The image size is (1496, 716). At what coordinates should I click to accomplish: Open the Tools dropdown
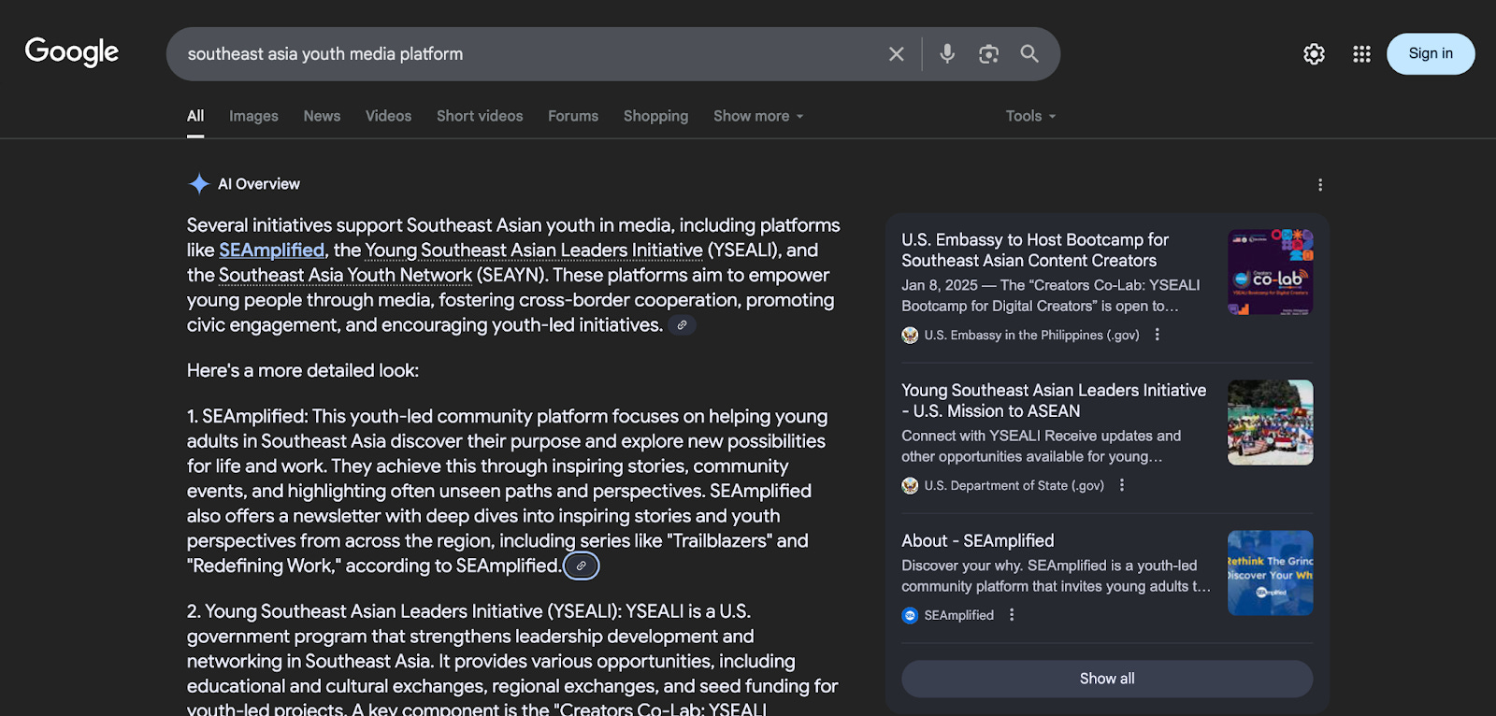point(1030,116)
